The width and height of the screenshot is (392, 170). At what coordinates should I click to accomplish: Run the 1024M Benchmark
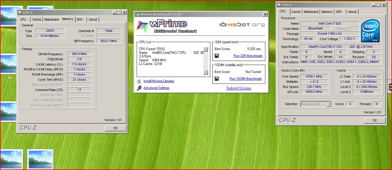(x=246, y=79)
